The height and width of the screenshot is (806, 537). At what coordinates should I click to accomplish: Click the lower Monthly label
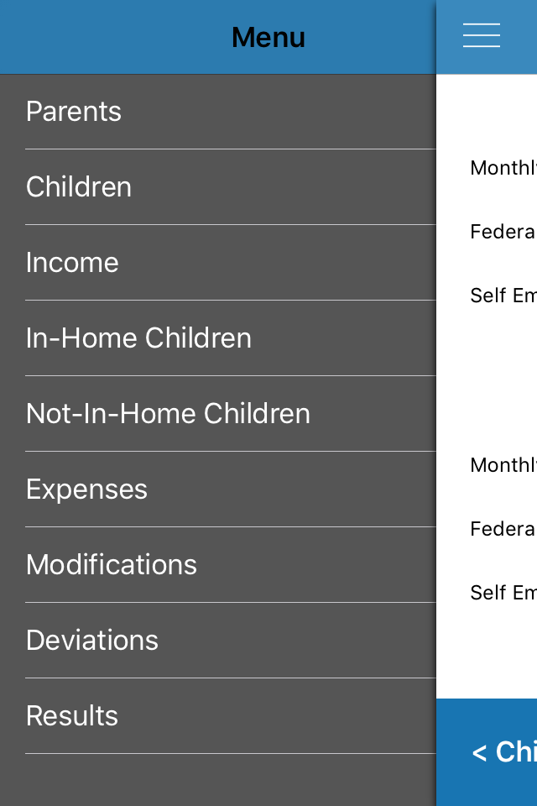click(503, 465)
